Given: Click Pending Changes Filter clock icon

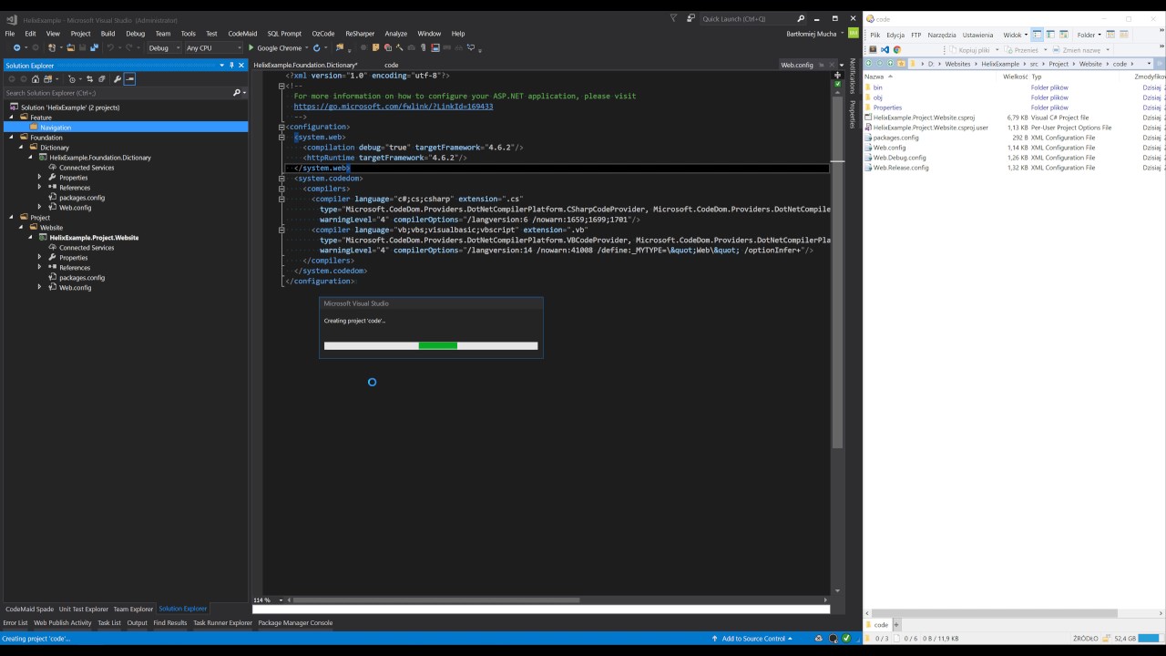Looking at the screenshot, I should coord(72,78).
